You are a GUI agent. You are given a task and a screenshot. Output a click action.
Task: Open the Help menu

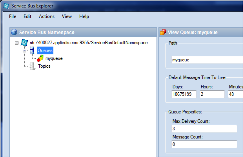coord(84,17)
